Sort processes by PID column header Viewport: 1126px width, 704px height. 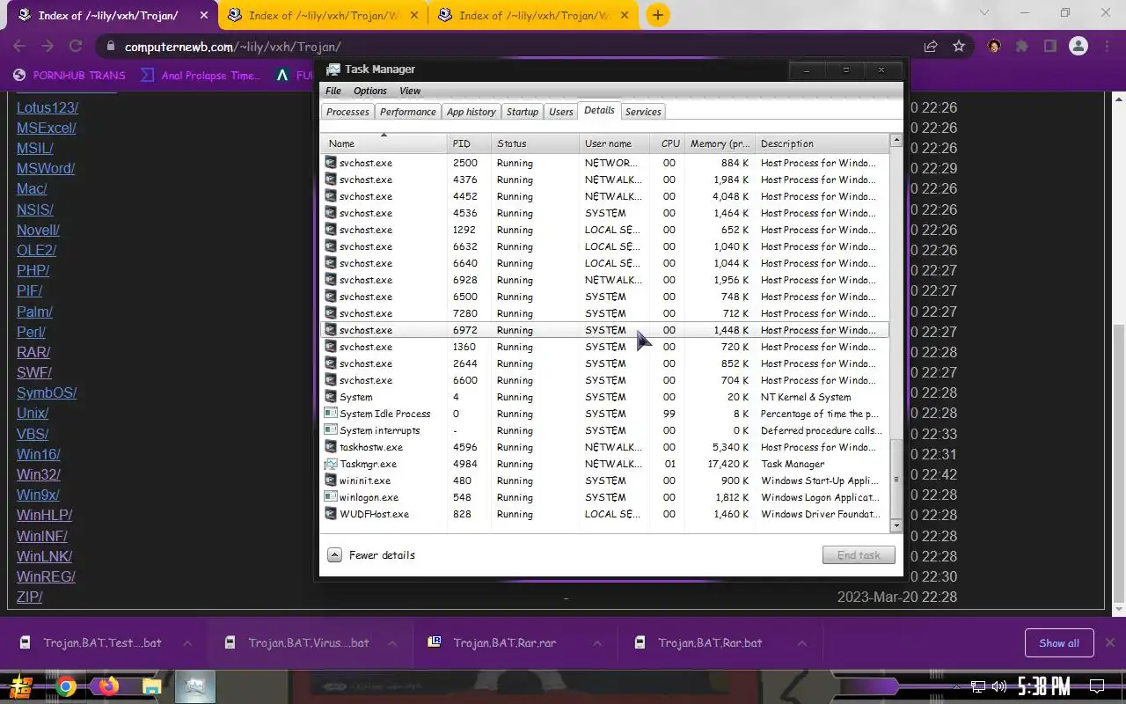click(x=469, y=143)
